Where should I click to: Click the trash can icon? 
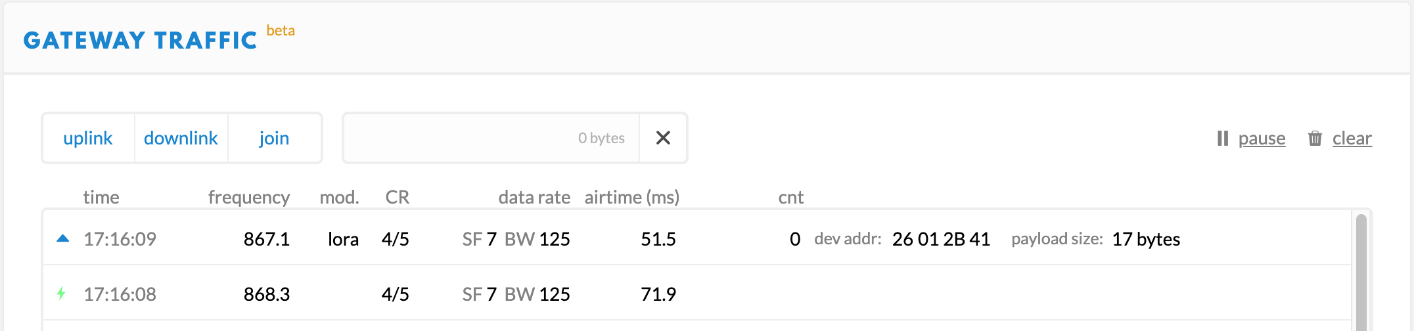(x=1315, y=139)
